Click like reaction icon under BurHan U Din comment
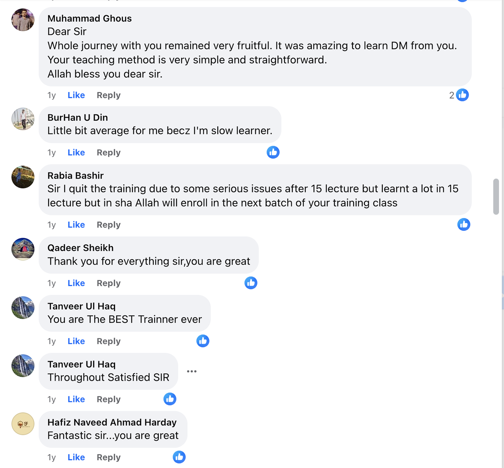Image resolution: width=504 pixels, height=468 pixels. (x=273, y=152)
